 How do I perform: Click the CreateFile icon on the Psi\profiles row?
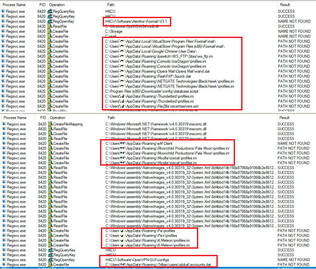(50, 231)
